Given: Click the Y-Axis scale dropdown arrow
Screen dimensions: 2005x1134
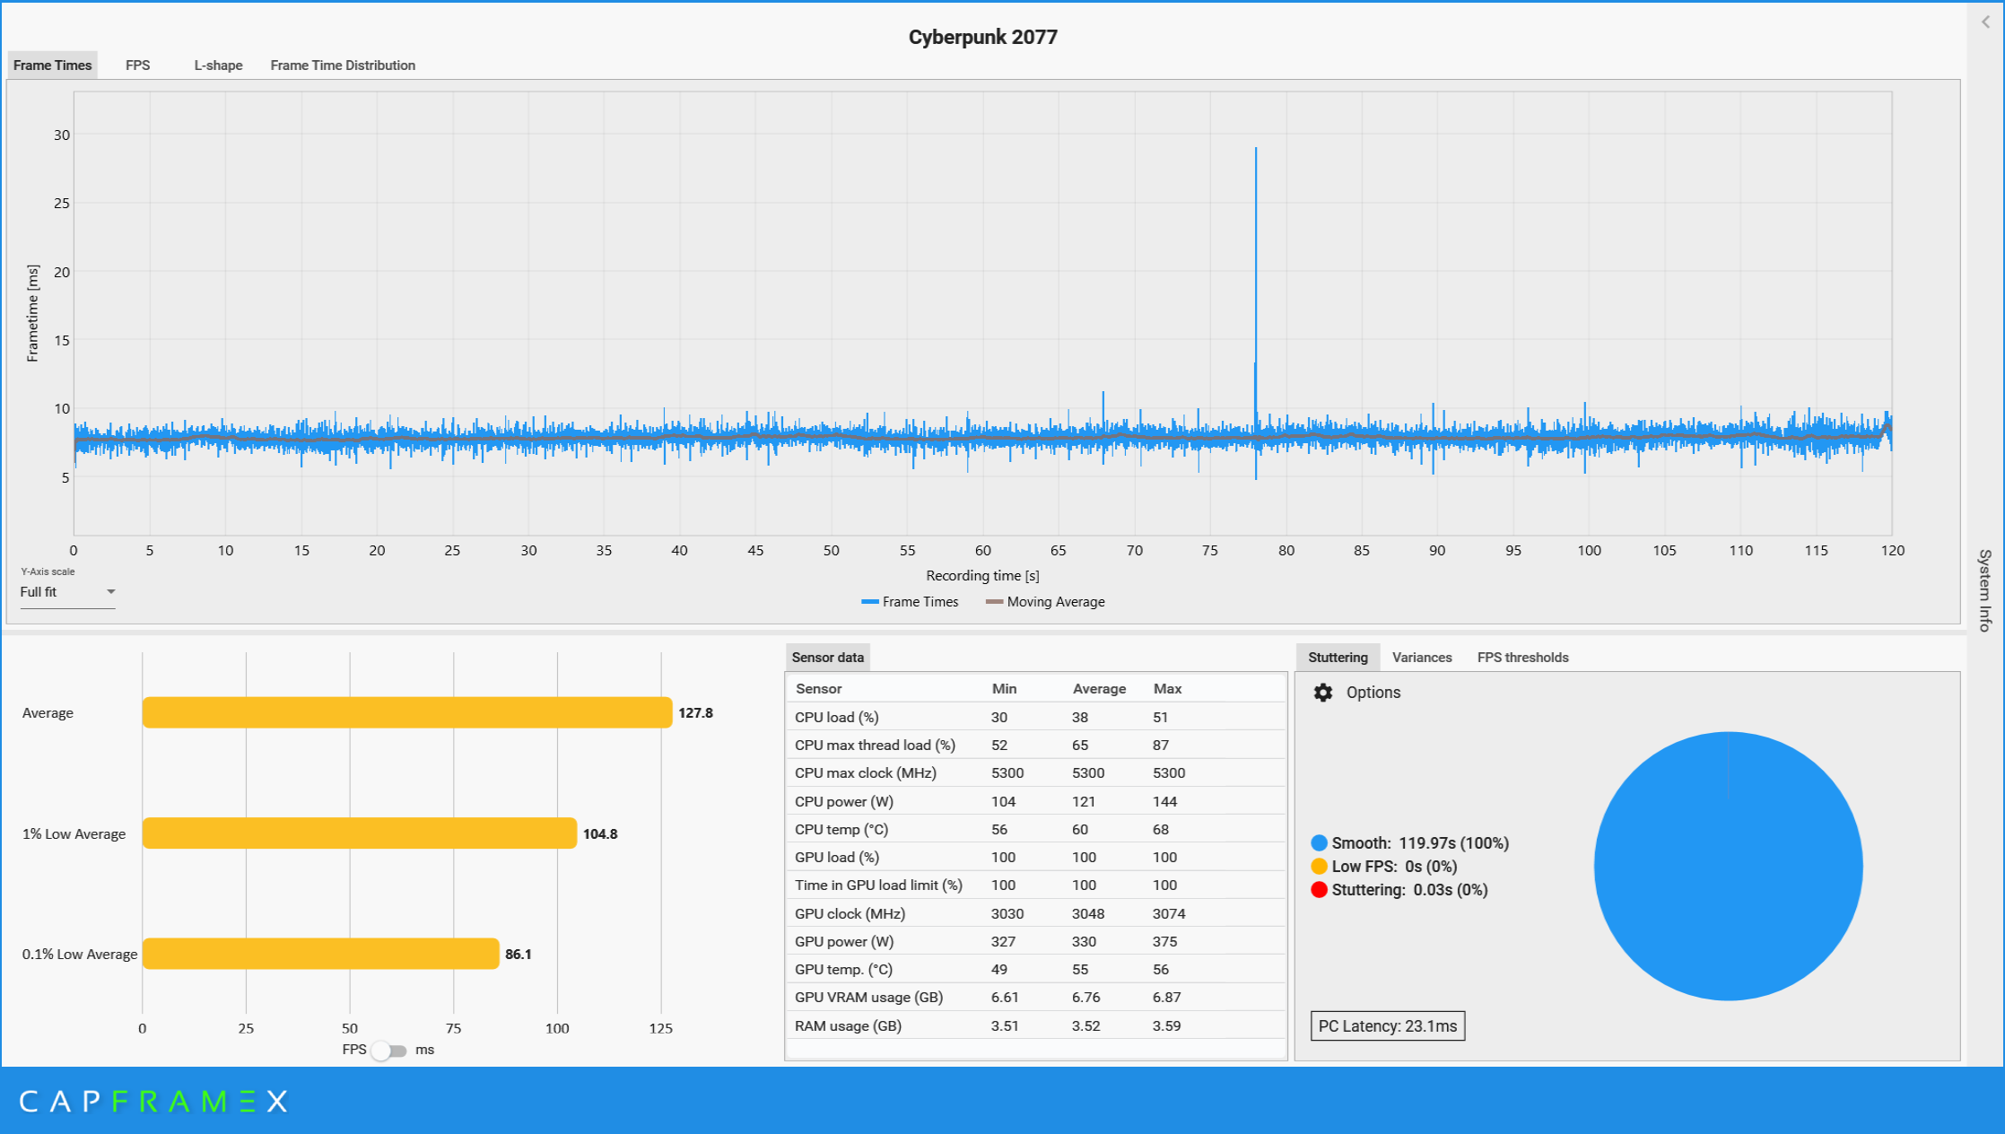Looking at the screenshot, I should [x=111, y=592].
